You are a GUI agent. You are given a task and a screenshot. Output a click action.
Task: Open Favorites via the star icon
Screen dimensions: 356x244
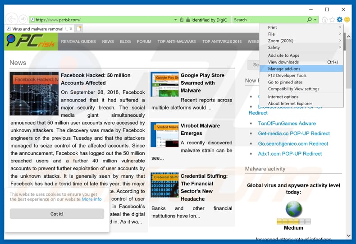[332, 19]
